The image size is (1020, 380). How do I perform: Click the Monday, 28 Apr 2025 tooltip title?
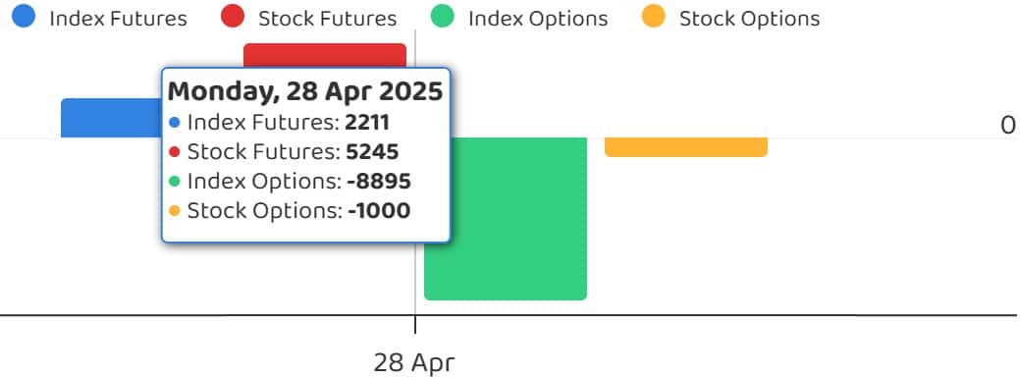tap(305, 91)
